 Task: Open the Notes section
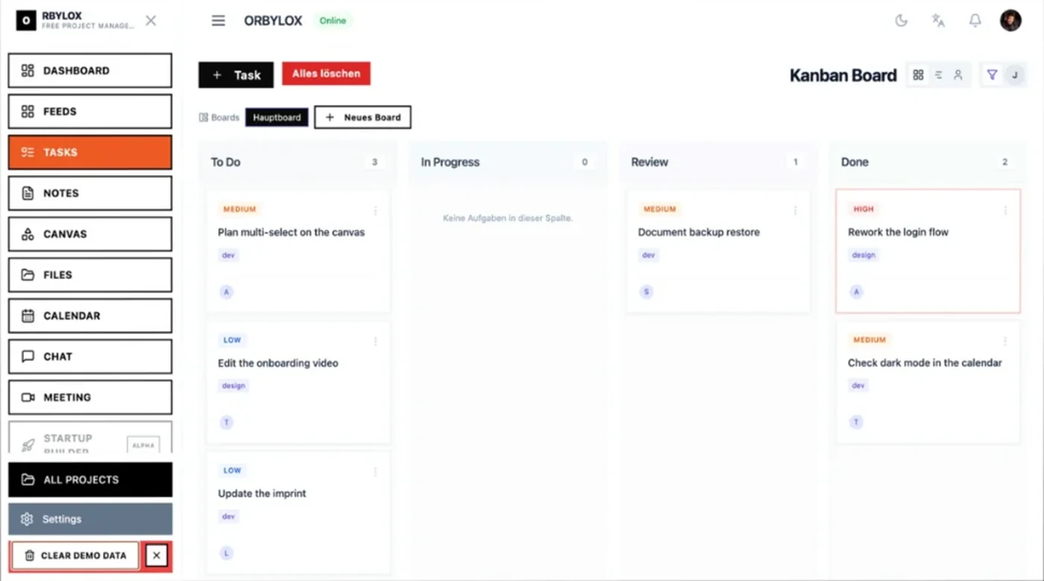[x=90, y=193]
